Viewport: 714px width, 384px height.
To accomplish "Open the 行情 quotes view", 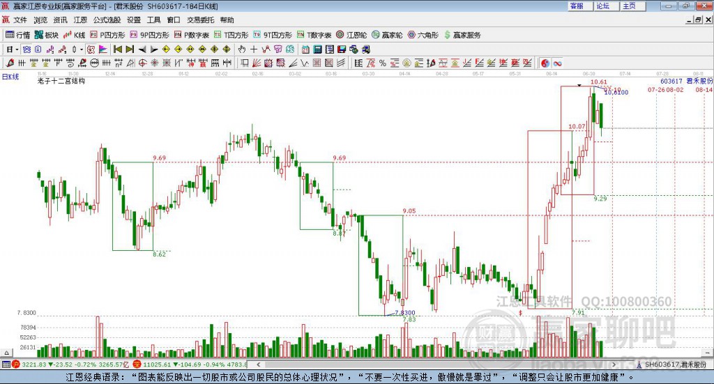I will (x=17, y=35).
